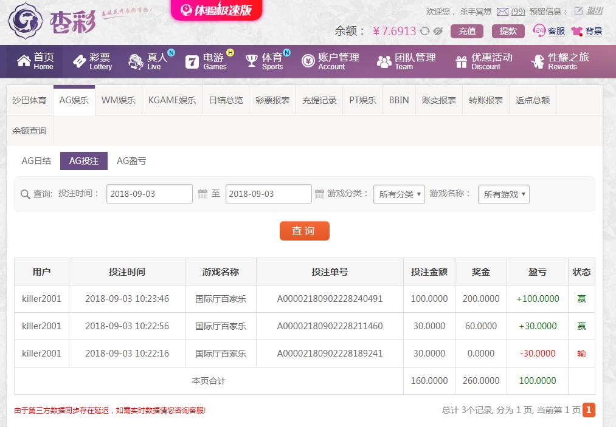Open 账户管理 Account yen icon
Screen dimensions: 616x427
[x=308, y=61]
